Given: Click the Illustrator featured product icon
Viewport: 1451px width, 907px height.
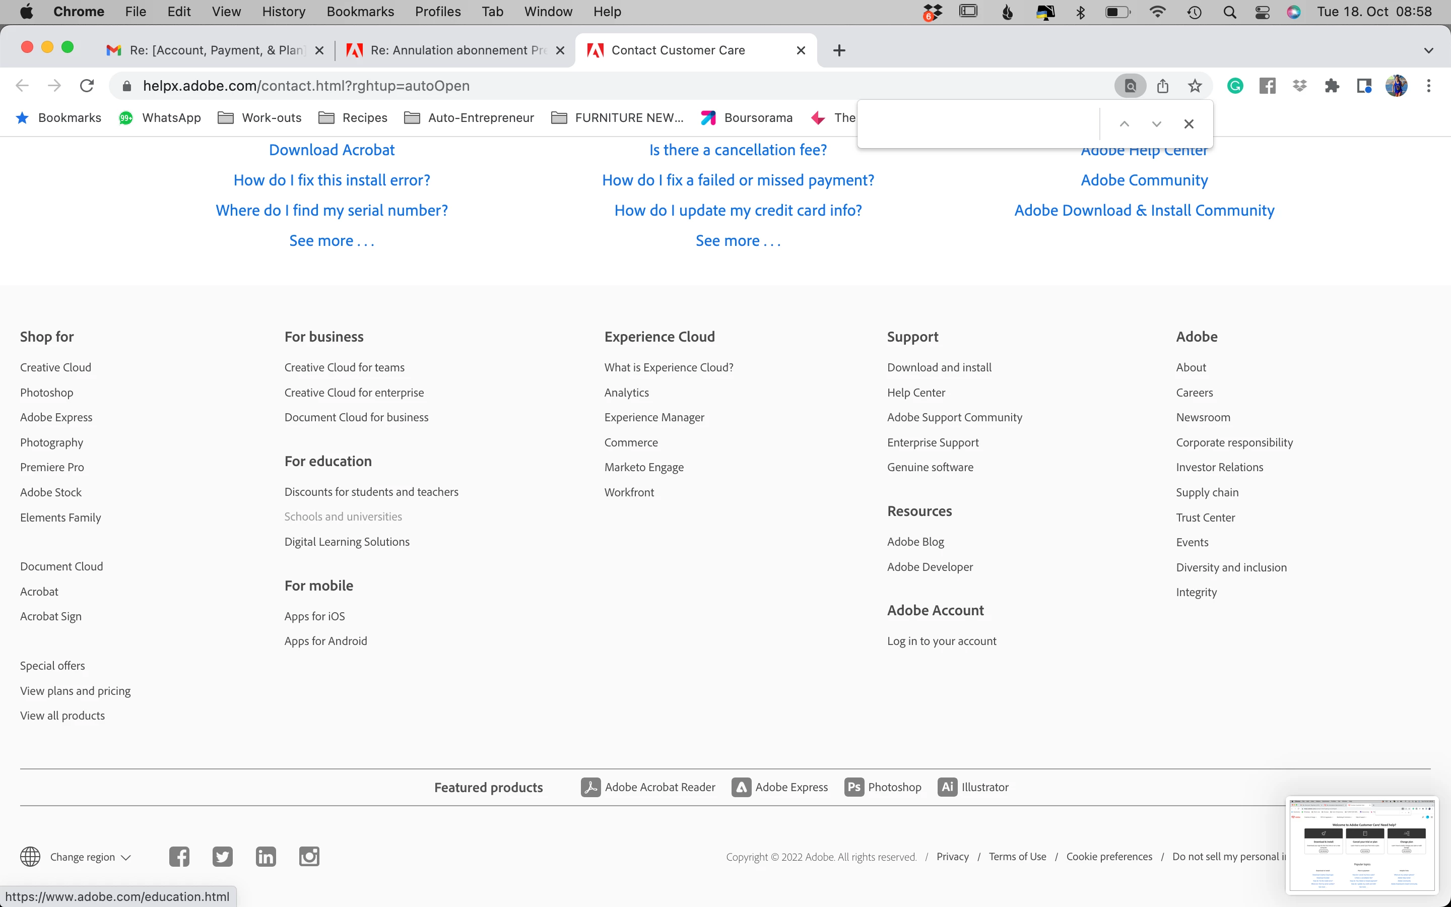Looking at the screenshot, I should pos(947,787).
